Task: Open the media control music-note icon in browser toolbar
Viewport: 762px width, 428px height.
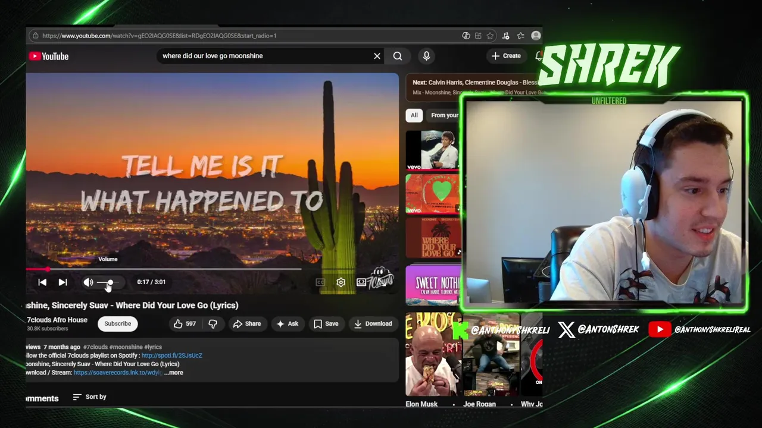Action: coord(505,36)
